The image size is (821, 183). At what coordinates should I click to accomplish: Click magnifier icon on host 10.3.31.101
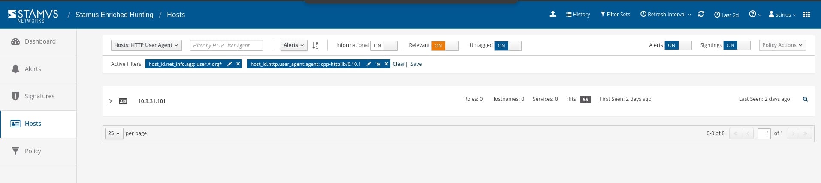[805, 99]
